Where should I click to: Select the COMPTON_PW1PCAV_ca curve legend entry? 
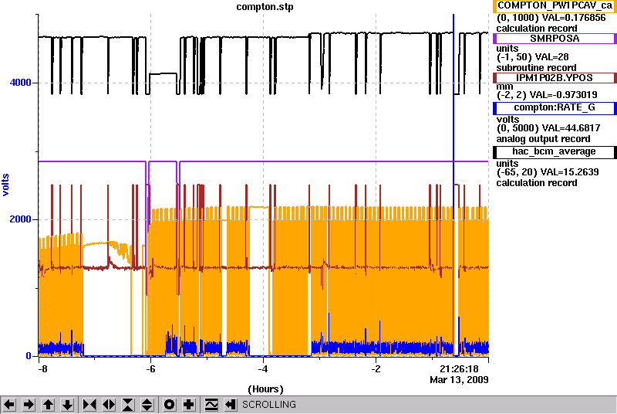[555, 6]
